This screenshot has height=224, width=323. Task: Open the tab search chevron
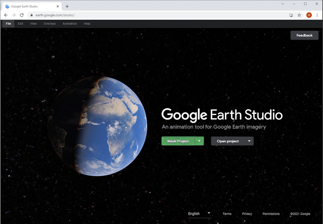pos(283,4)
